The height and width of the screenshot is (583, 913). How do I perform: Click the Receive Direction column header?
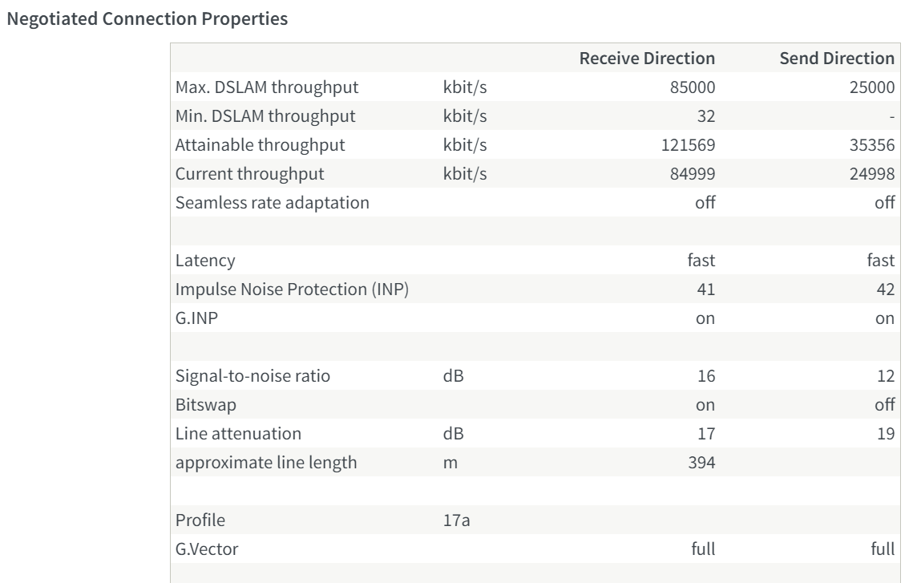(x=647, y=59)
